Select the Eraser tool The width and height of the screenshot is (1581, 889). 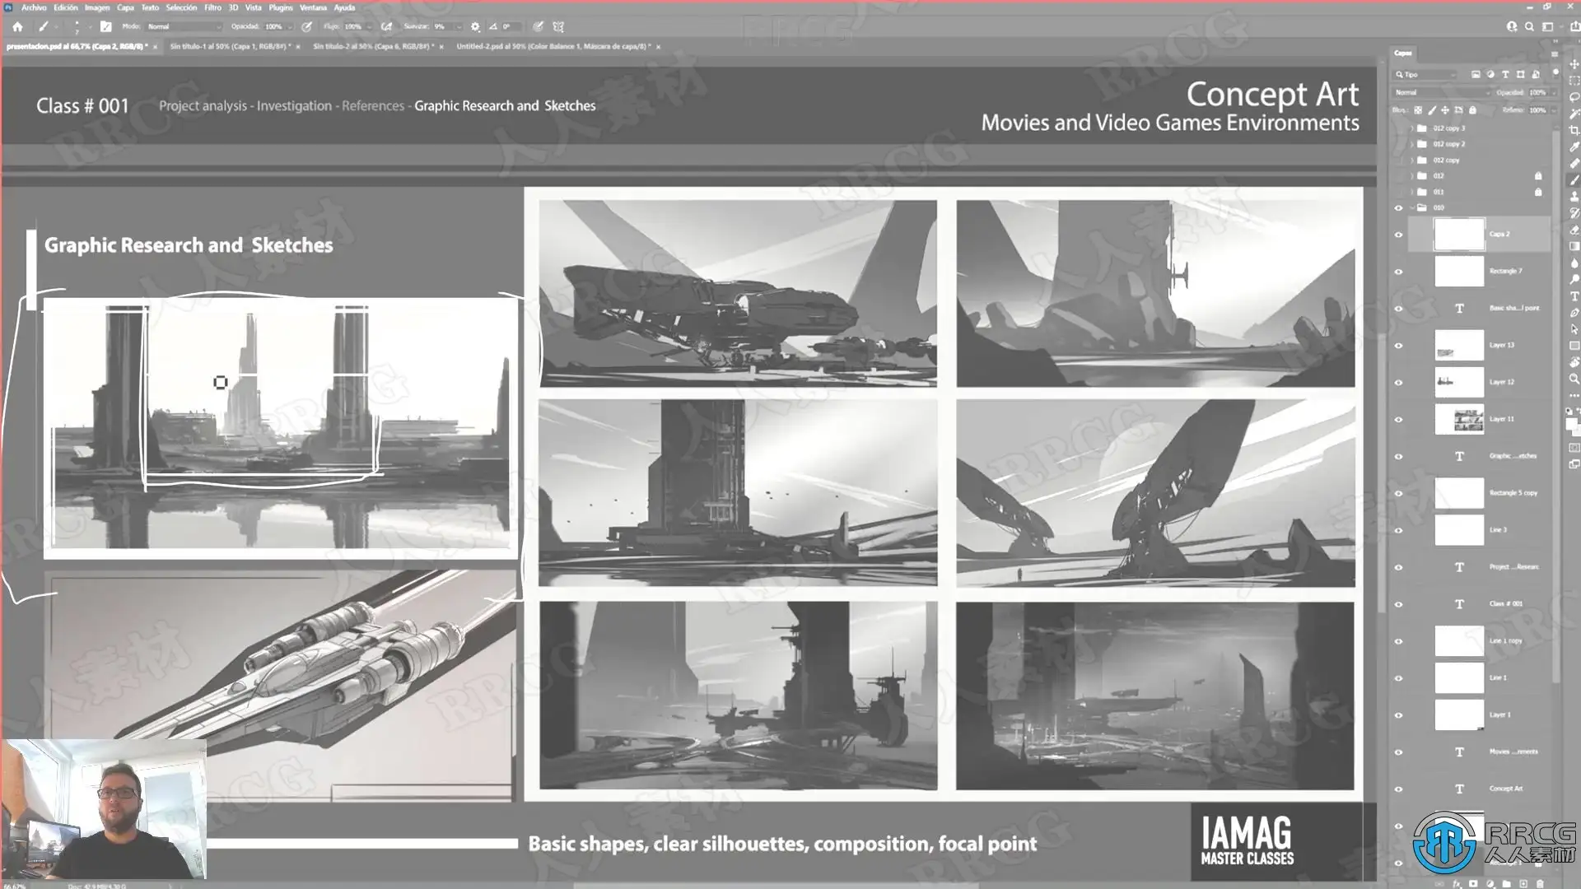pyautogui.click(x=1574, y=230)
